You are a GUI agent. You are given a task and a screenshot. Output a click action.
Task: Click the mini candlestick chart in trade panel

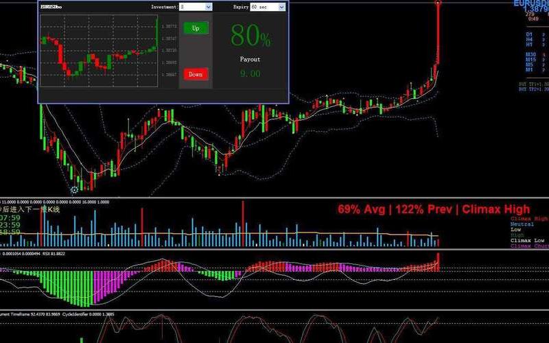pyautogui.click(x=99, y=50)
